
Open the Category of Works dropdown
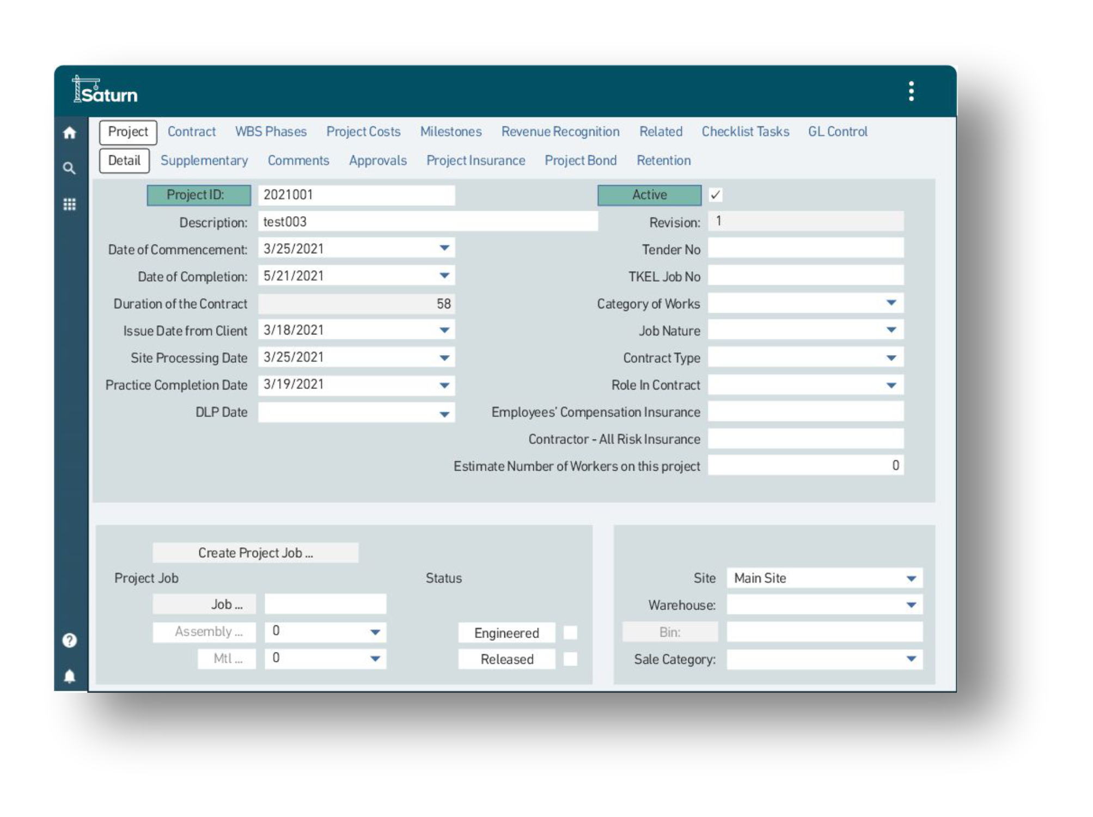(x=891, y=303)
